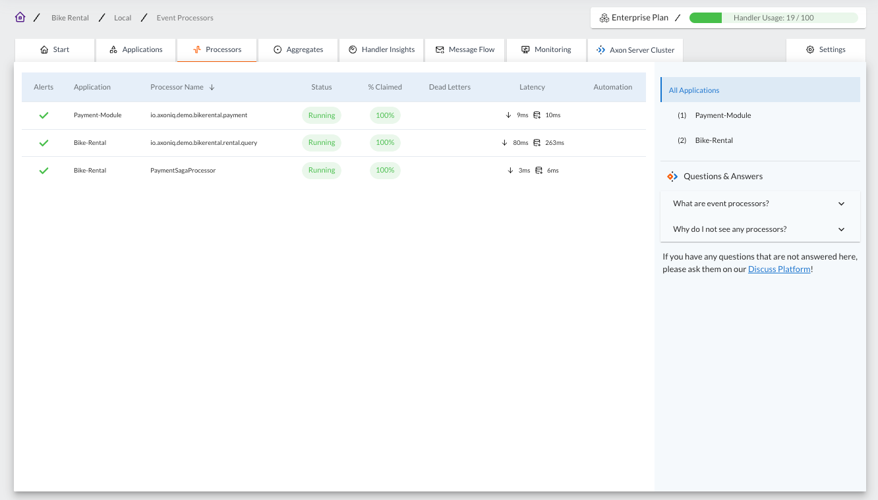The width and height of the screenshot is (878, 500).
Task: Click the % Claimed column header
Action: (x=385, y=87)
